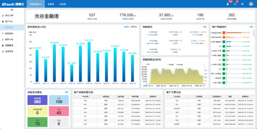Click the 报警管理 bell icon
Viewport: 257px width, 129px height.
(x=3, y=45)
